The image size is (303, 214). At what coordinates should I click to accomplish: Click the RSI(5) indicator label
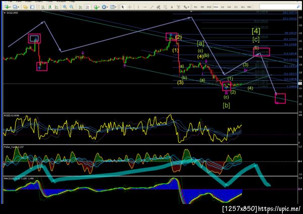(x=12, y=115)
